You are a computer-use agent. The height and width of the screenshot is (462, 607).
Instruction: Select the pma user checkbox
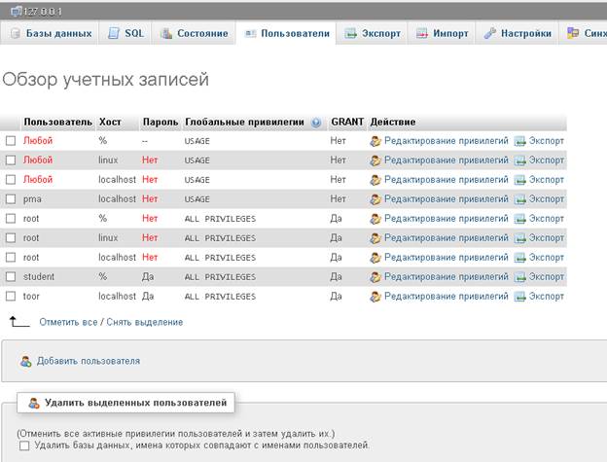pos(11,198)
